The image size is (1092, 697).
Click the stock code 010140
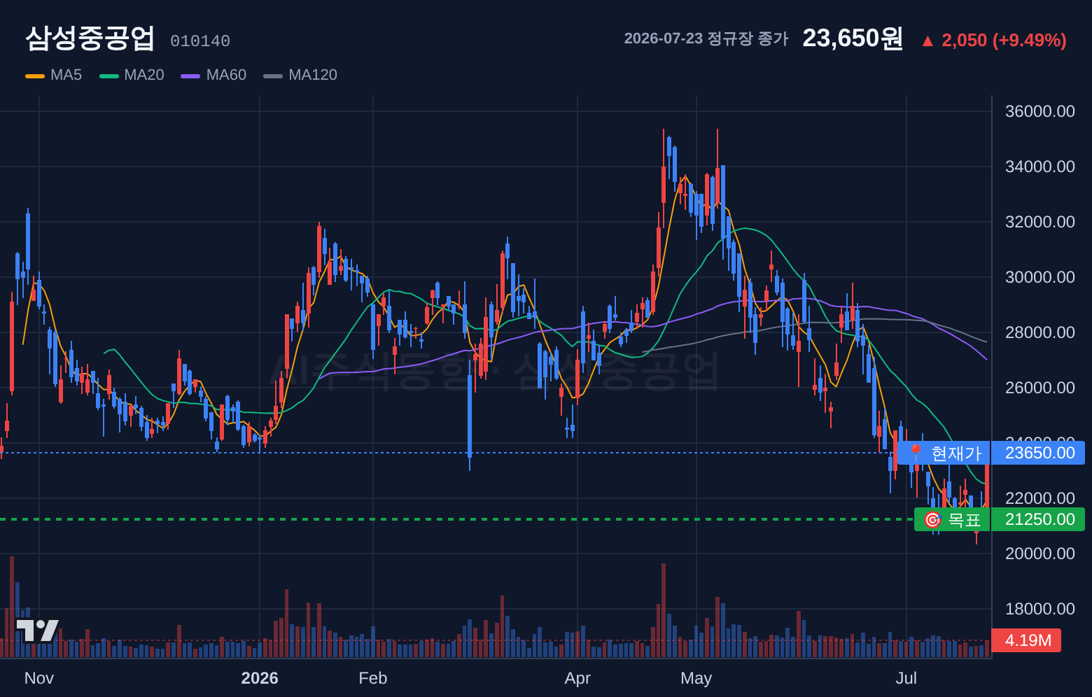(200, 41)
